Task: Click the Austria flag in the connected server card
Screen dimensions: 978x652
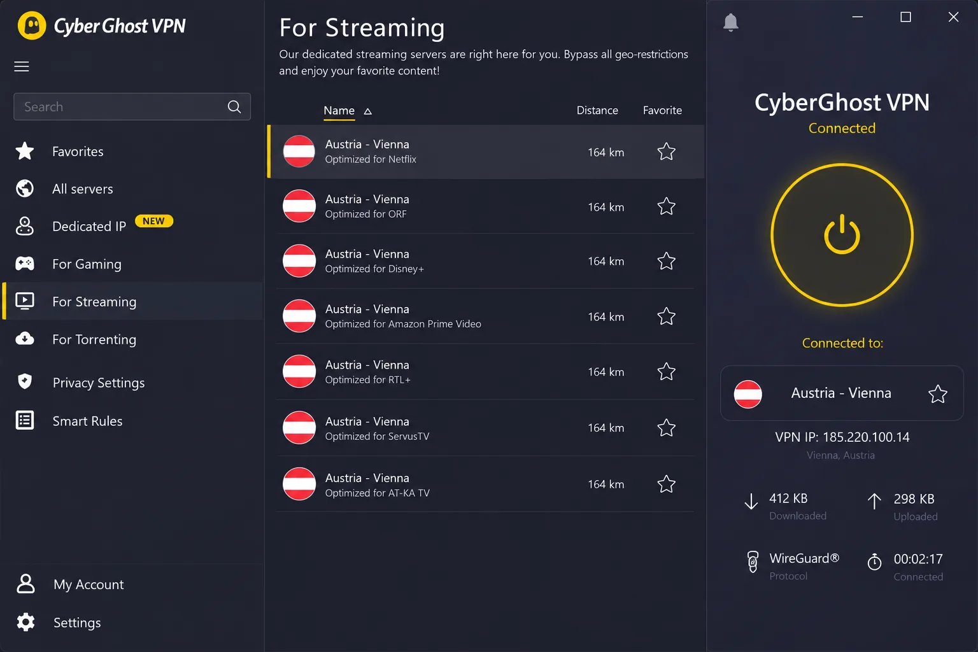Action: (748, 393)
